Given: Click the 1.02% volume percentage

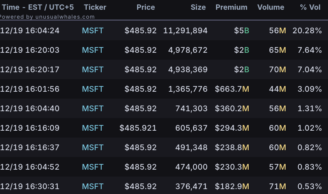Looking at the screenshot, I should pos(310,128).
